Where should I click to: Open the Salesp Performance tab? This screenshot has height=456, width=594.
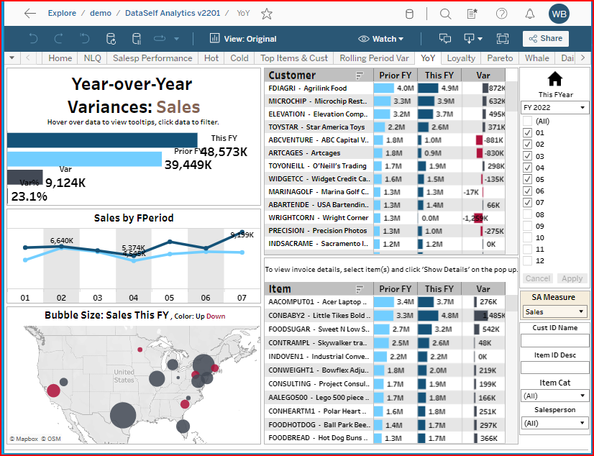tap(153, 58)
